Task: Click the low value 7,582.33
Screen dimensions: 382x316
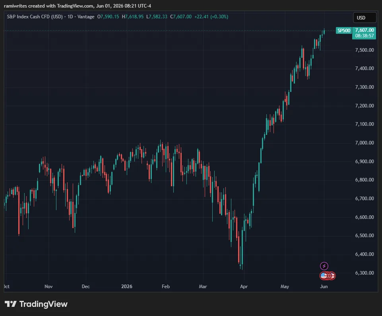Action: (x=158, y=17)
